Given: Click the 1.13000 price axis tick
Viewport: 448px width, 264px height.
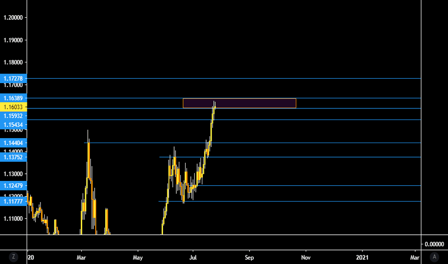Looking at the screenshot, I should pyautogui.click(x=13, y=174).
